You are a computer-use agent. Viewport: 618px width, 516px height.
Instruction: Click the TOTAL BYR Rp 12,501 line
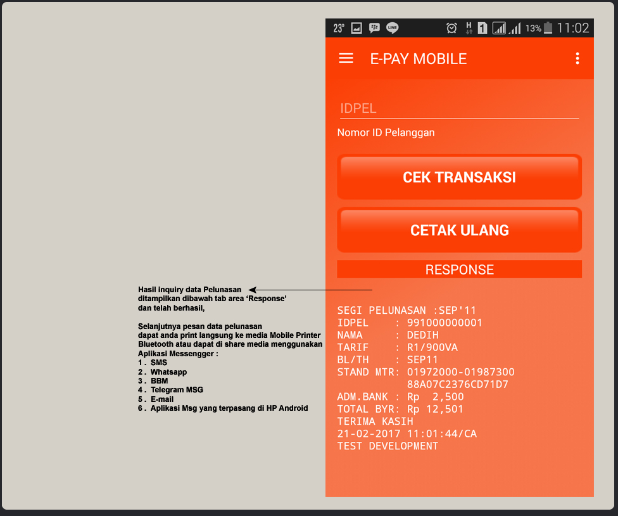tap(400, 409)
